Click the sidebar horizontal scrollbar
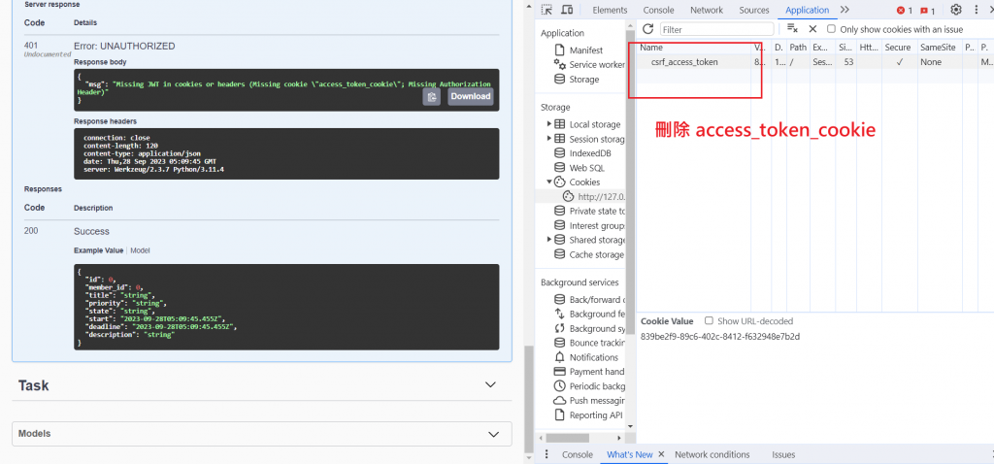The height and width of the screenshot is (464, 994). pos(567,438)
